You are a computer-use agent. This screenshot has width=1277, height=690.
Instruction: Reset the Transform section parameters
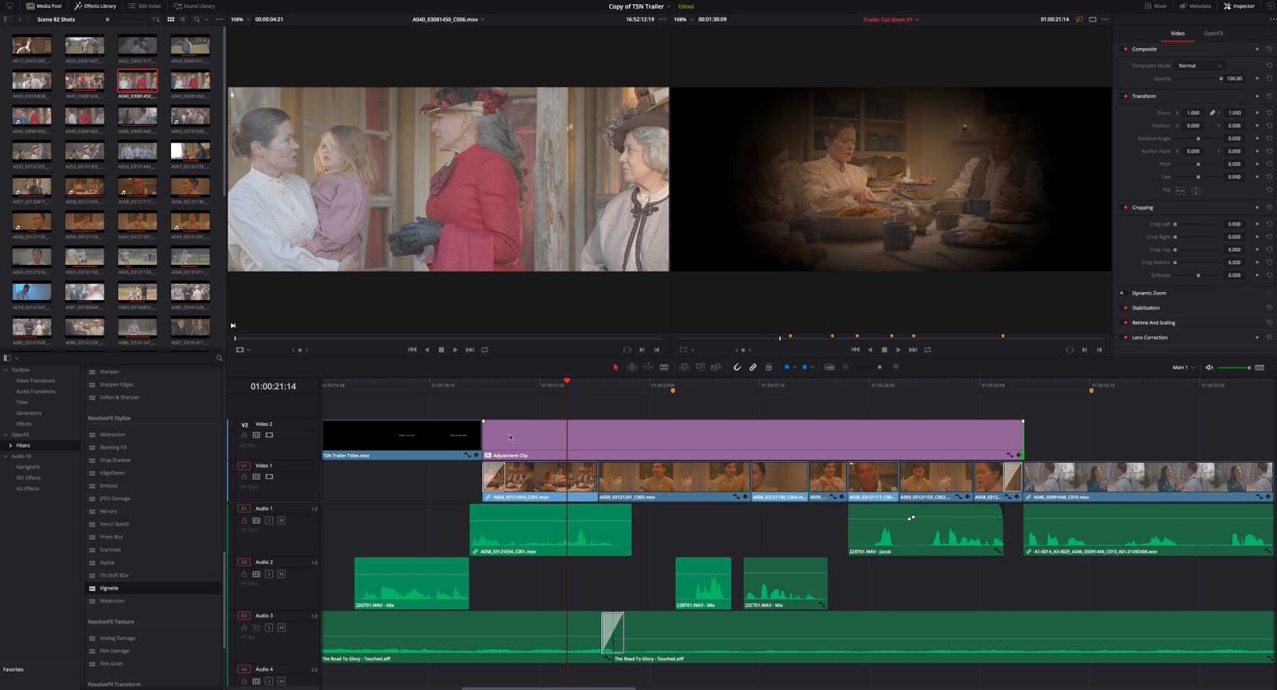pyautogui.click(x=1269, y=96)
